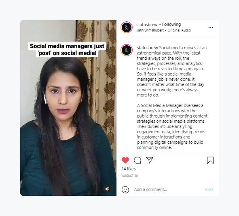The height and width of the screenshot is (216, 239).
Task: View the 14 likes list
Action: click(x=129, y=169)
